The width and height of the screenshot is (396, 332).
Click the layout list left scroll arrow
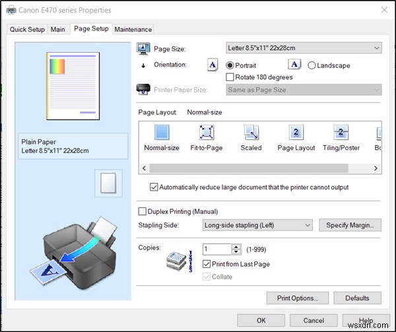[x=144, y=168]
